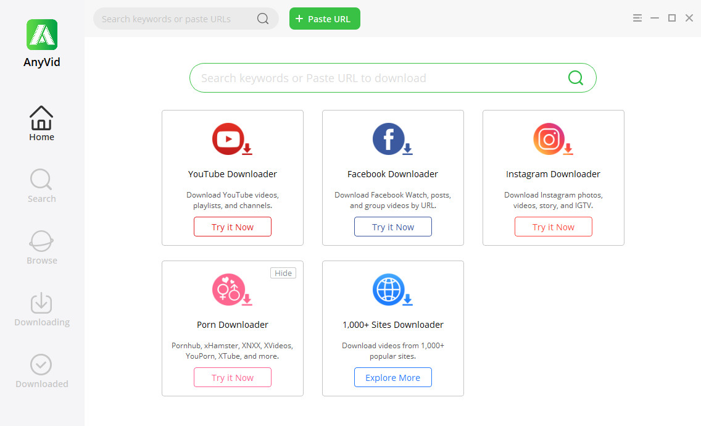Open the Downloading list in sidebar
This screenshot has width=701, height=426.
pos(41,309)
